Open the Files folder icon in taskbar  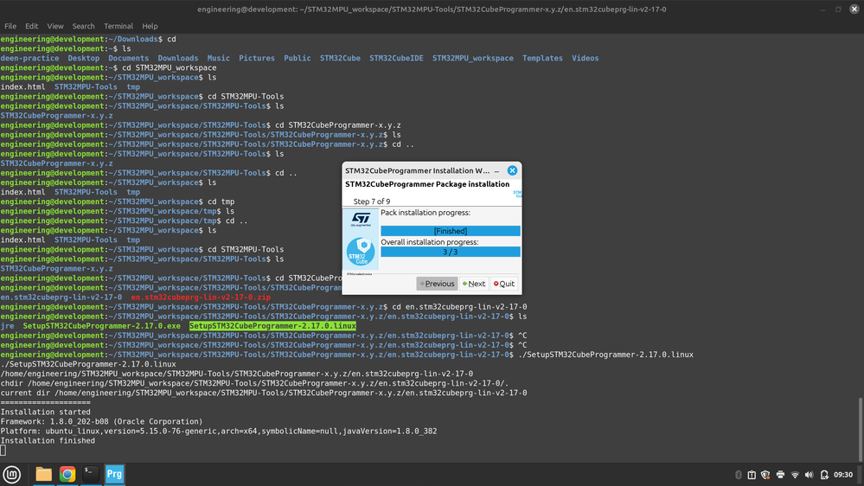click(x=43, y=475)
